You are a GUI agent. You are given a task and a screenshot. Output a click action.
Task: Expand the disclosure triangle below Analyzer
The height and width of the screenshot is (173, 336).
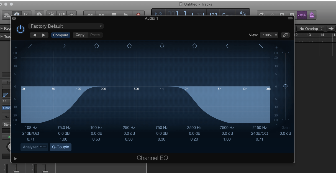click(x=16, y=159)
